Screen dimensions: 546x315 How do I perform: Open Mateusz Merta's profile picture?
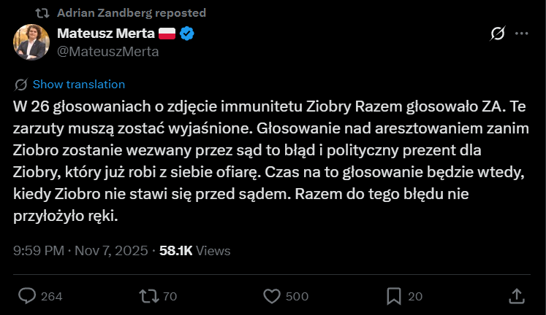click(x=31, y=42)
